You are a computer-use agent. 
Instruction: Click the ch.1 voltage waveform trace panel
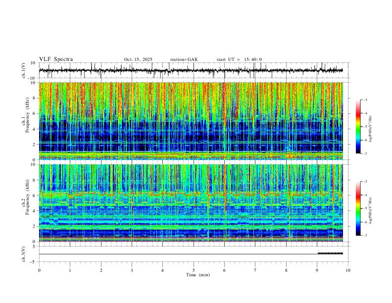(x=195, y=70)
